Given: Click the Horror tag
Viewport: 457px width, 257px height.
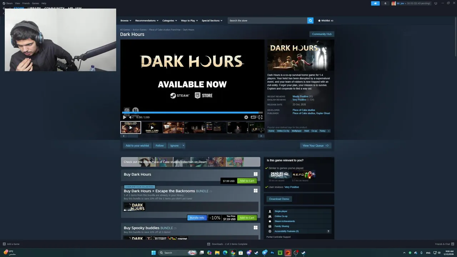Looking at the screenshot, I should 271,131.
